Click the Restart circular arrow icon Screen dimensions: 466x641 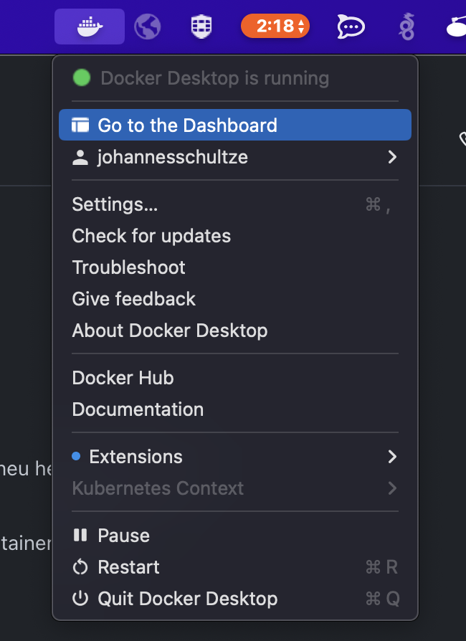pos(80,567)
